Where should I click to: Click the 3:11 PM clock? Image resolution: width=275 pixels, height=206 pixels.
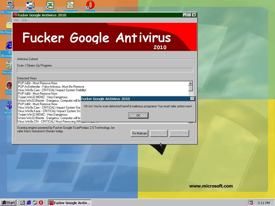(x=264, y=203)
